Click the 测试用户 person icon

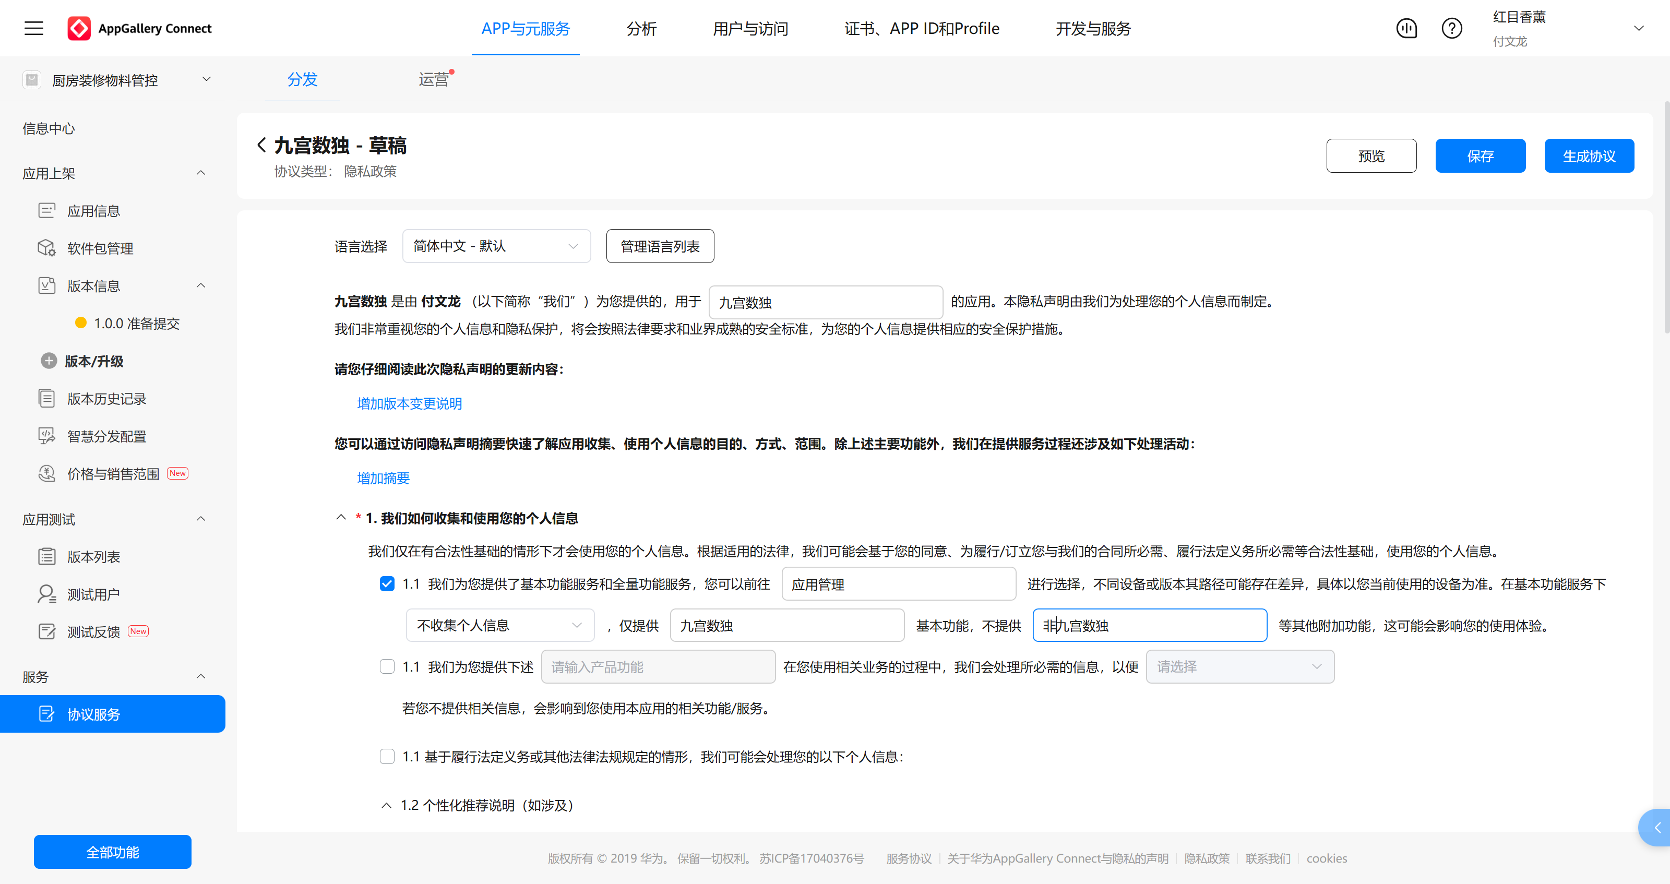[46, 594]
